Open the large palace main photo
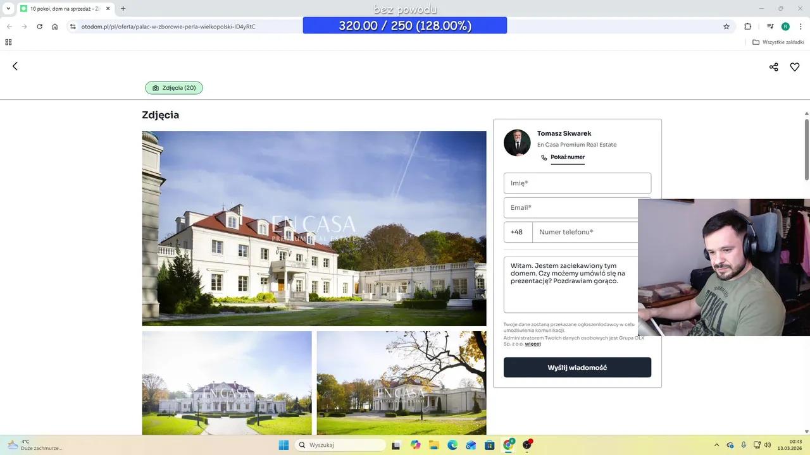Screen dimensions: 810x455 coord(314,228)
